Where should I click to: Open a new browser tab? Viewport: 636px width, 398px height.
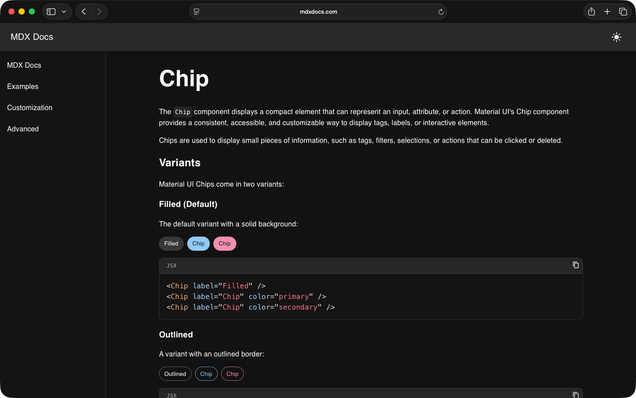click(607, 11)
